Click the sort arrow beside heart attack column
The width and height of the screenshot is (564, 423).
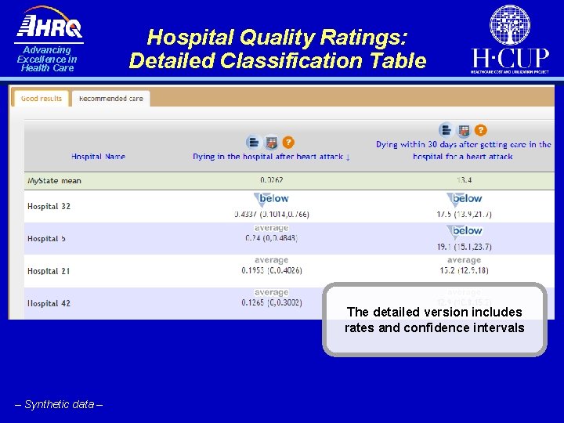pyautogui.click(x=348, y=157)
